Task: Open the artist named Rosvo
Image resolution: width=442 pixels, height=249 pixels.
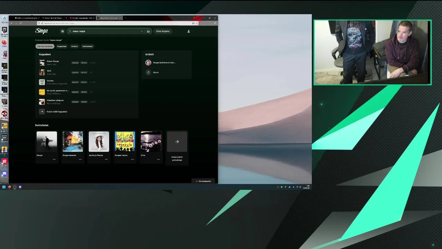Action: pyautogui.click(x=156, y=72)
